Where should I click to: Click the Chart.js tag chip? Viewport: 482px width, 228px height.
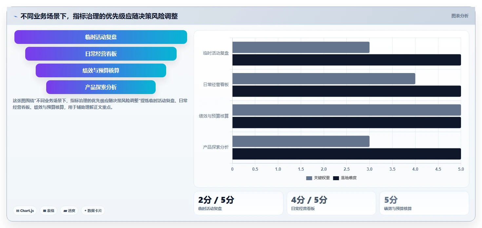pos(25,211)
